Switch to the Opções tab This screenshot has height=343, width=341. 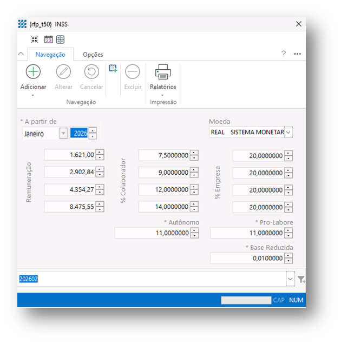[93, 55]
